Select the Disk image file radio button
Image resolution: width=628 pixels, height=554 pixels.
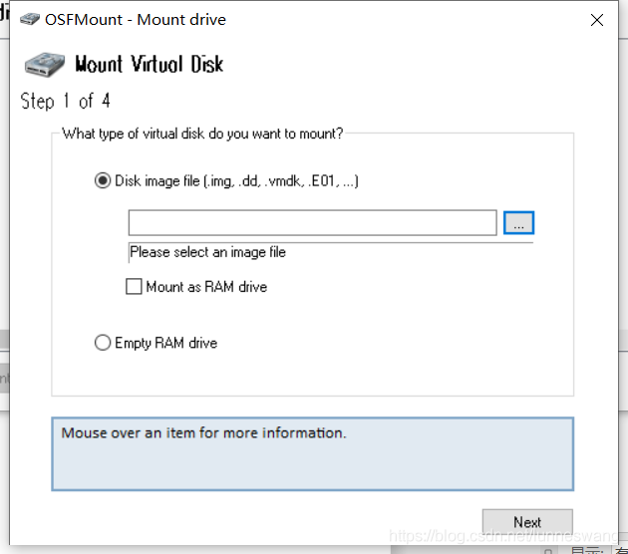click(x=103, y=180)
